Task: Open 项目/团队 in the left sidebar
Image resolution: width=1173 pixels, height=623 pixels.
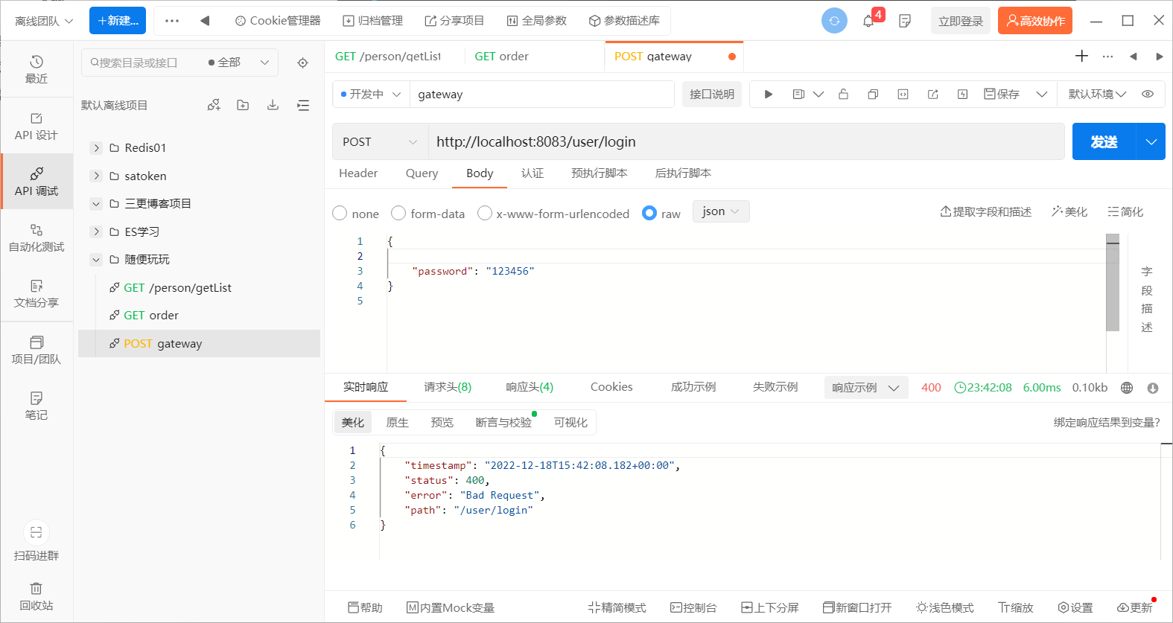Action: [36, 350]
